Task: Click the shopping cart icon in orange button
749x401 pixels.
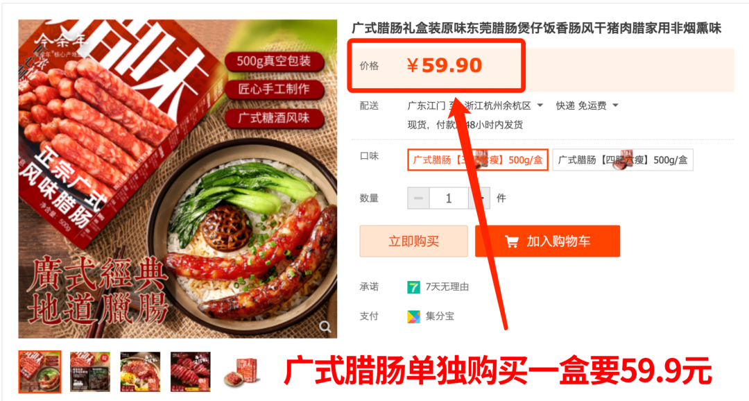Action: 512,242
